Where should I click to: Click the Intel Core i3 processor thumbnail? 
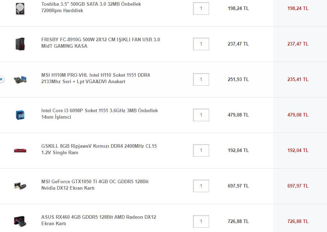point(20,115)
